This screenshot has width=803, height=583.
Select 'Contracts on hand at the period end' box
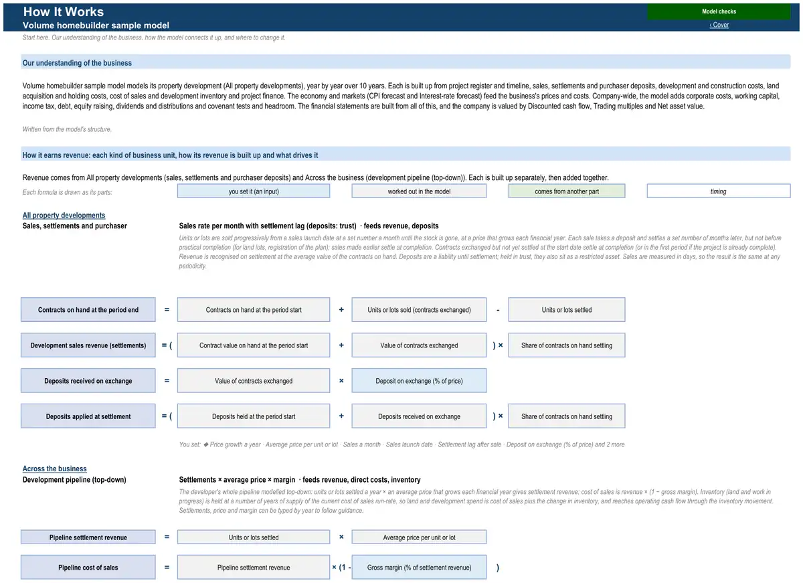88,310
